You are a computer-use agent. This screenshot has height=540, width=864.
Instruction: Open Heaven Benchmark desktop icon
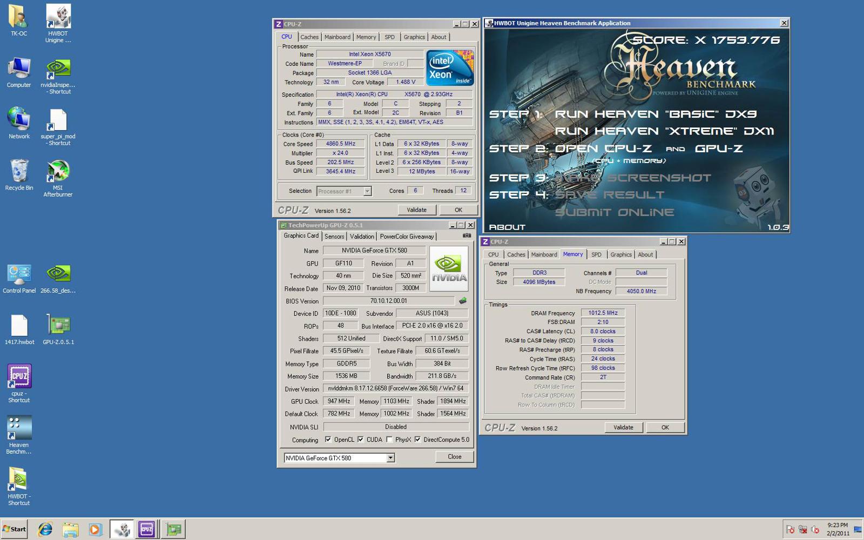pos(19,435)
